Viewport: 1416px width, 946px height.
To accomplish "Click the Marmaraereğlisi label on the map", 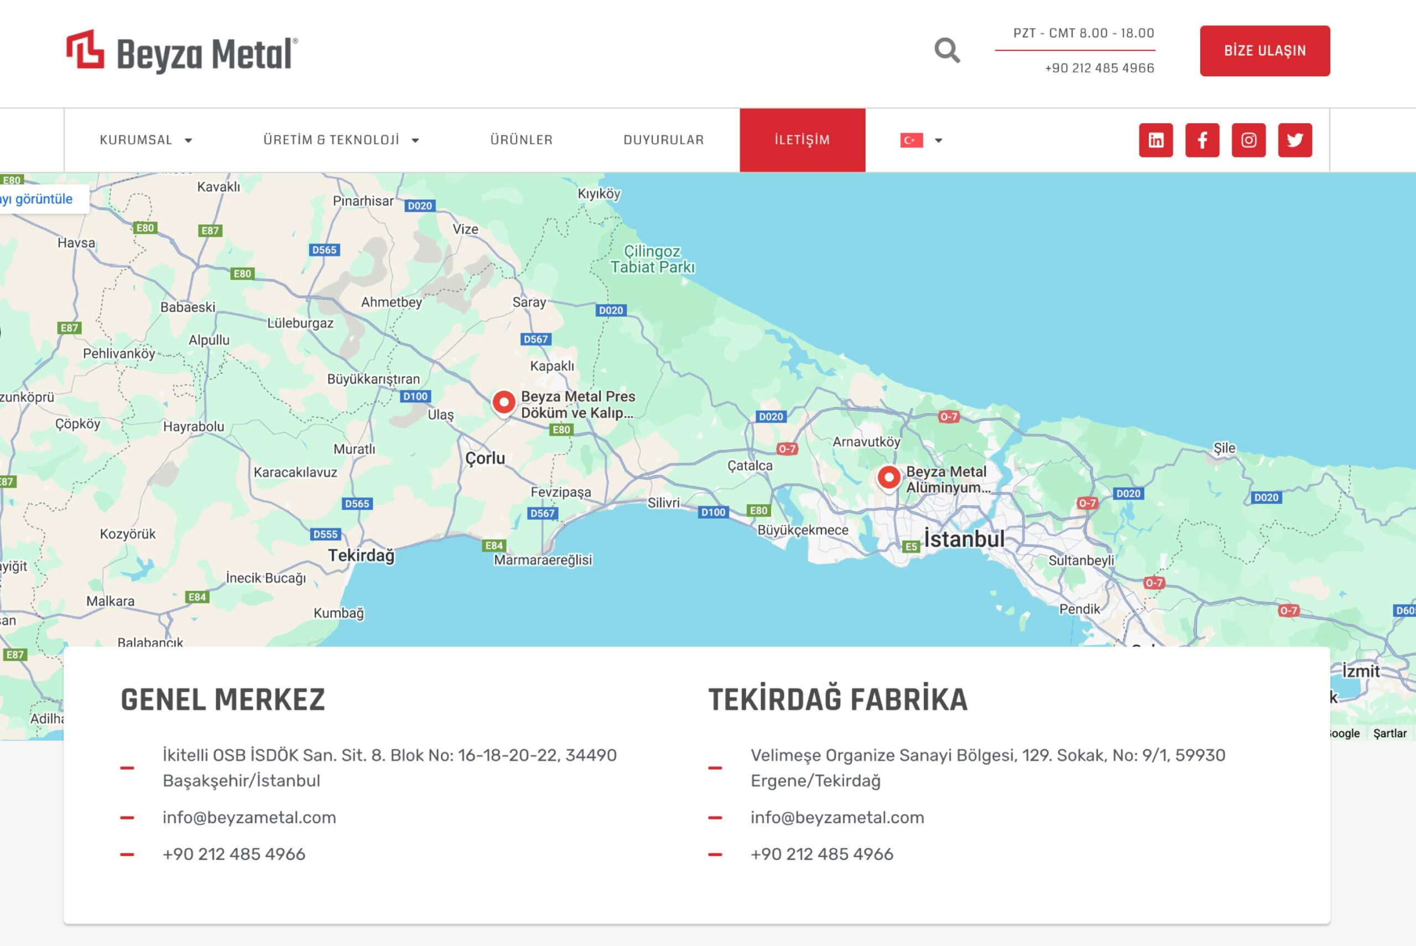I will tap(543, 560).
